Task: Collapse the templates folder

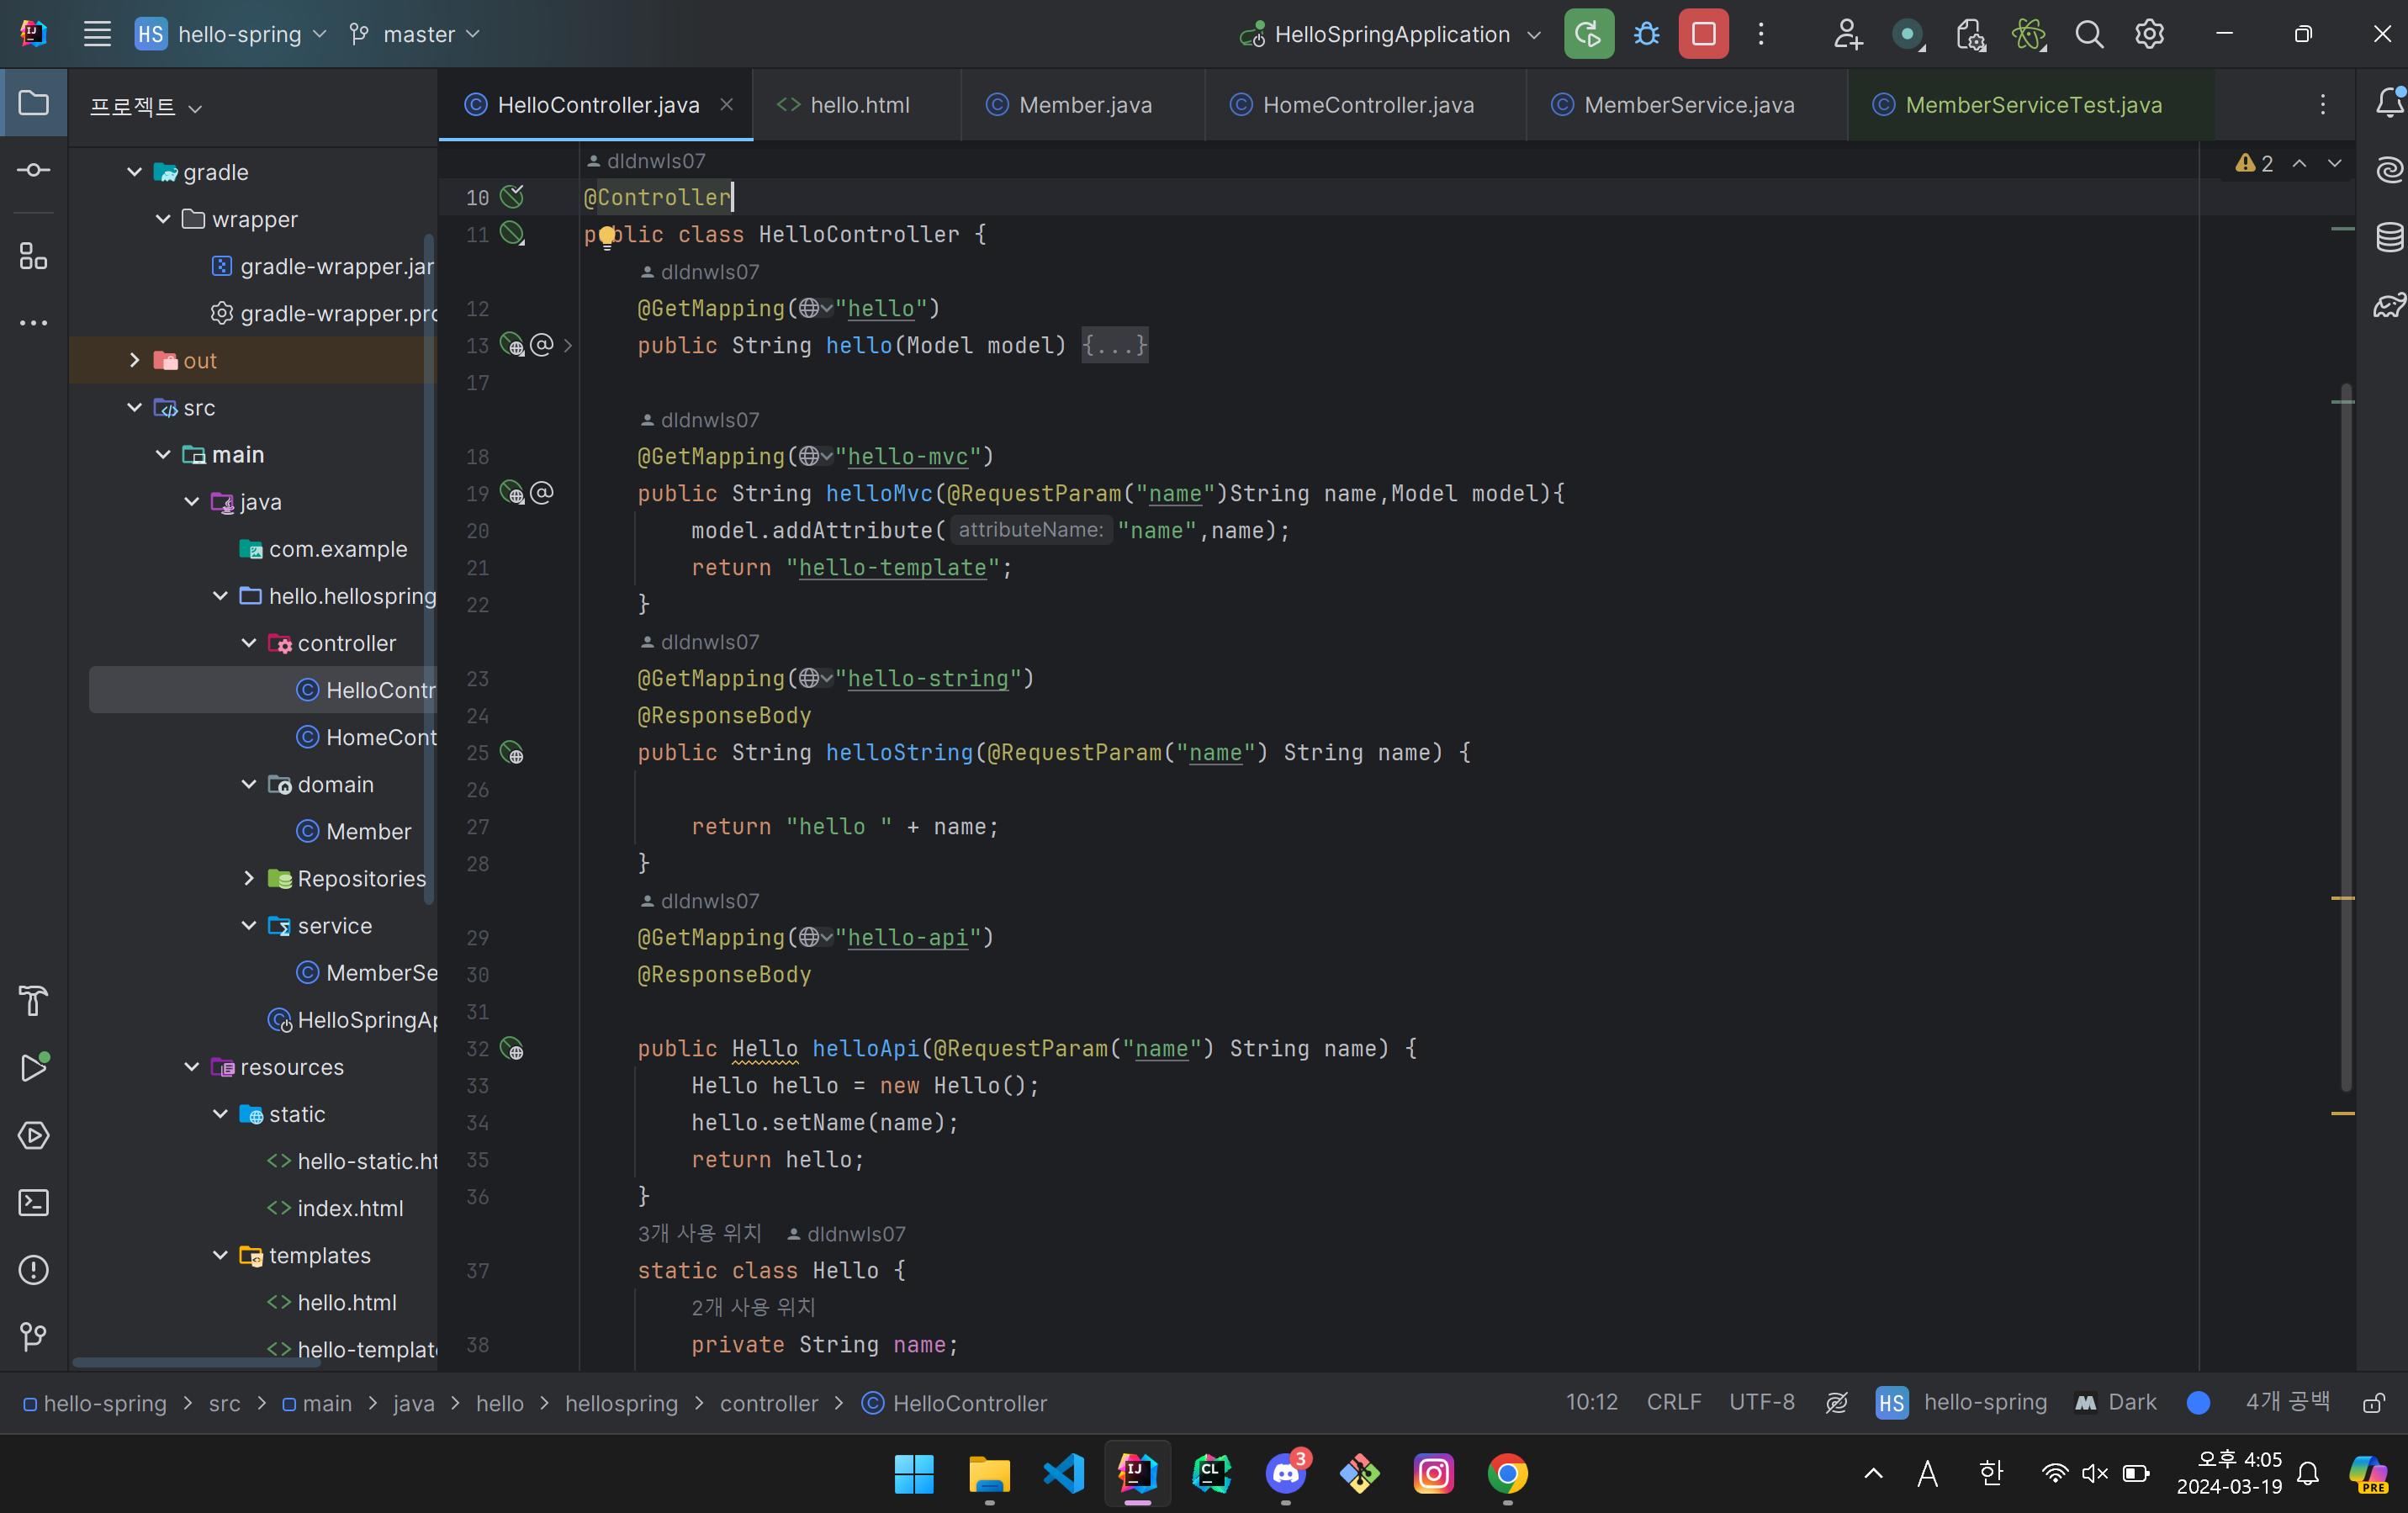Action: (x=220, y=1255)
